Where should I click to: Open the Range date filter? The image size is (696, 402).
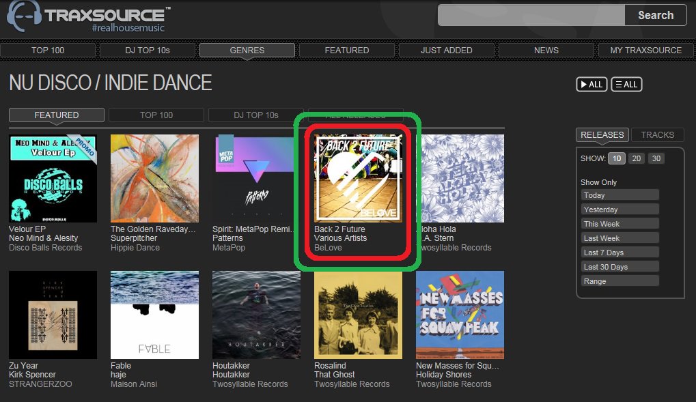(620, 281)
